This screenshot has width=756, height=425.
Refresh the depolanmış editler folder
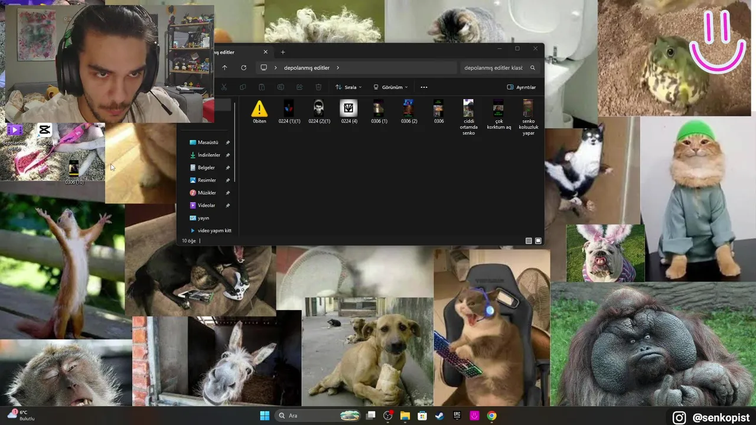click(x=243, y=68)
